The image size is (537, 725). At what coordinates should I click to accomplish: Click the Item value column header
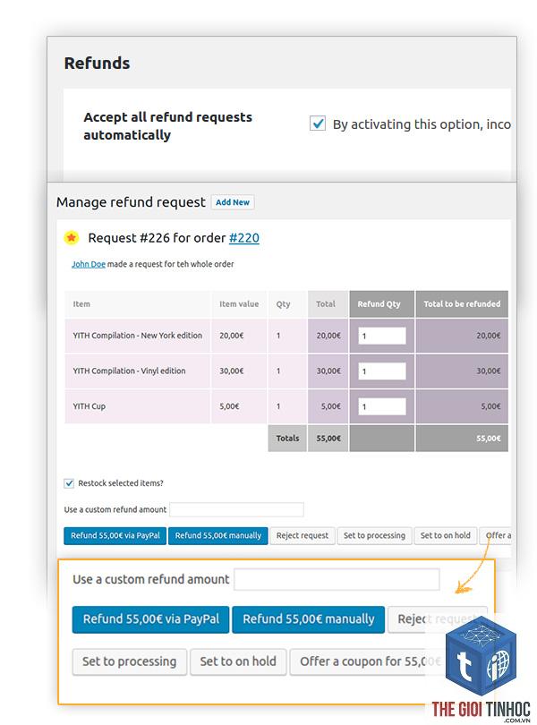pyautogui.click(x=239, y=303)
